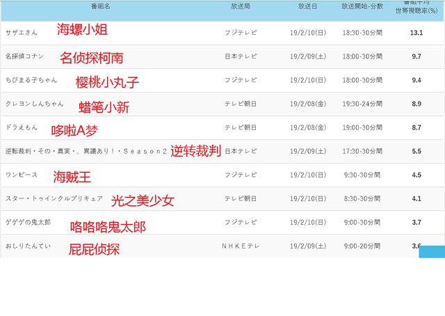Click the ＮＨＫＥテレ broadcaster cell
The width and height of the screenshot is (445, 316).
coord(241,246)
